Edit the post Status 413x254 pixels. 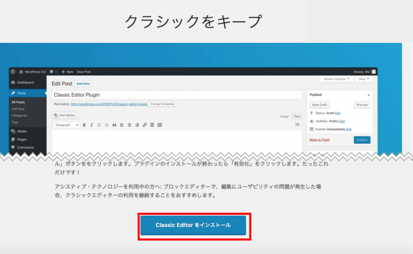[338, 113]
